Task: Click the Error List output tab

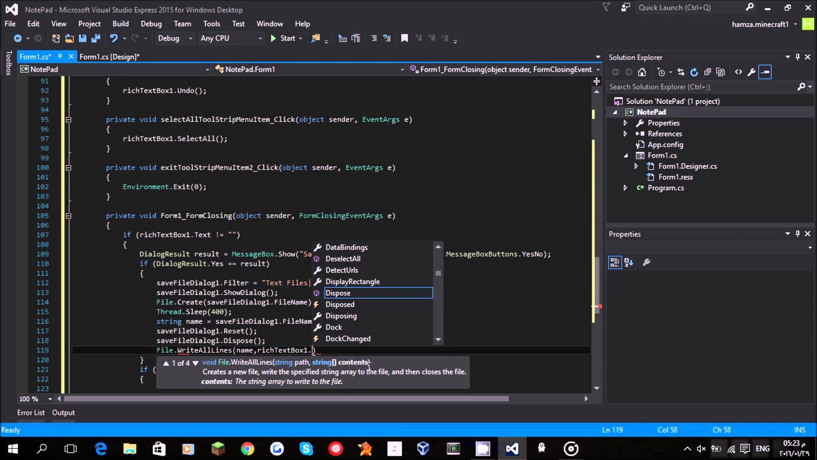Action: click(x=30, y=412)
